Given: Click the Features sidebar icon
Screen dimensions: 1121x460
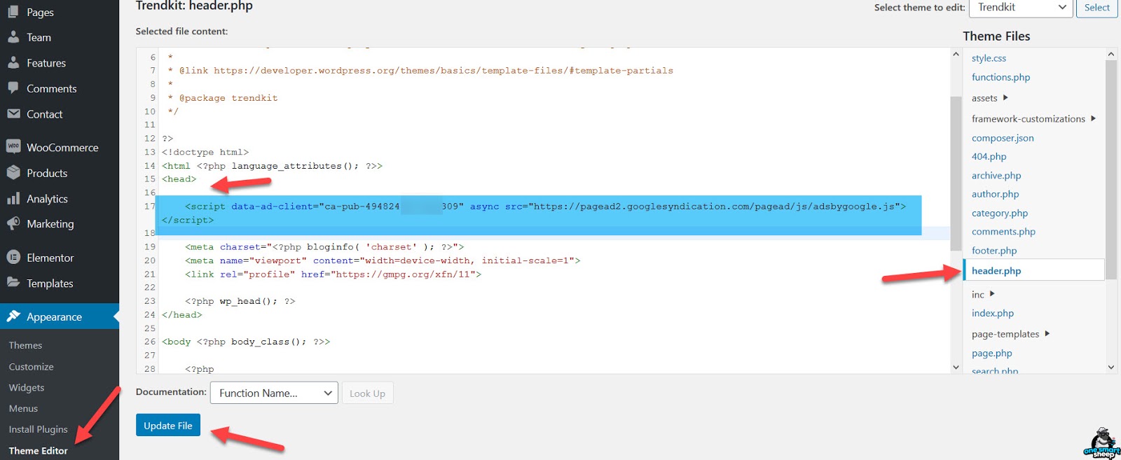Looking at the screenshot, I should tap(13, 62).
